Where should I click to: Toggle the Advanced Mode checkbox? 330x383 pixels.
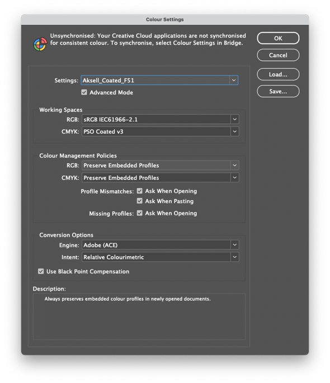[x=84, y=92]
